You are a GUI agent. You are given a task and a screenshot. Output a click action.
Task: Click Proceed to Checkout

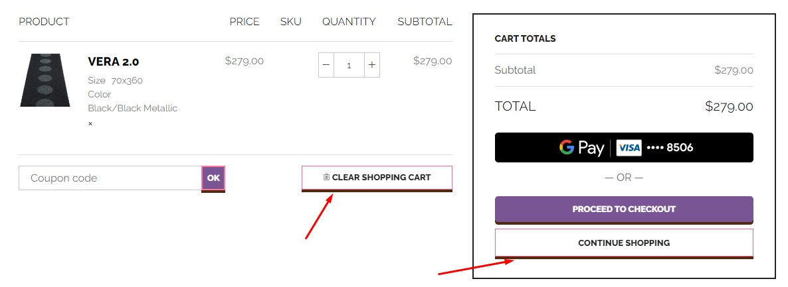(x=624, y=209)
